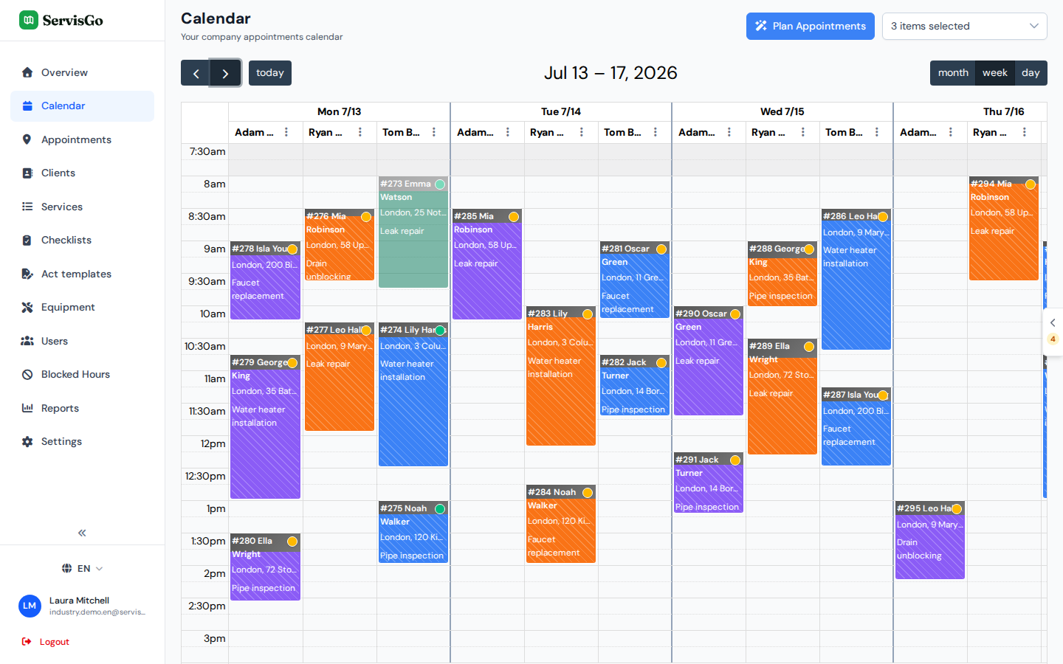Open appointment #283 Lily Harris
The image size is (1063, 664).
(x=561, y=376)
